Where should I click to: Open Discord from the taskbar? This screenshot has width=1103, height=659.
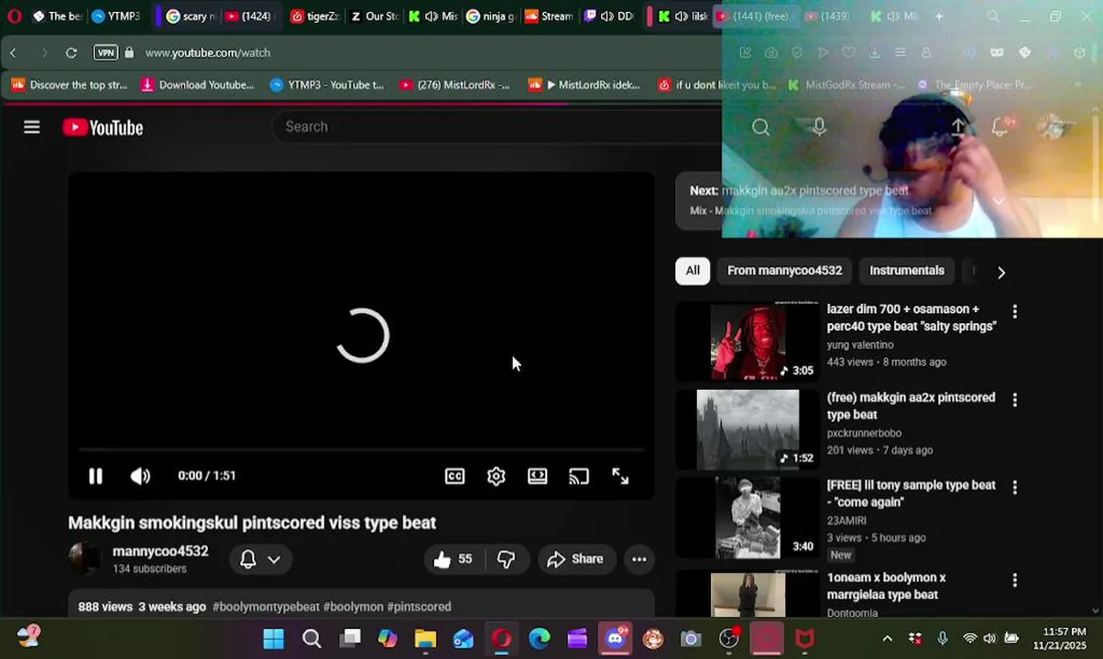pos(616,638)
